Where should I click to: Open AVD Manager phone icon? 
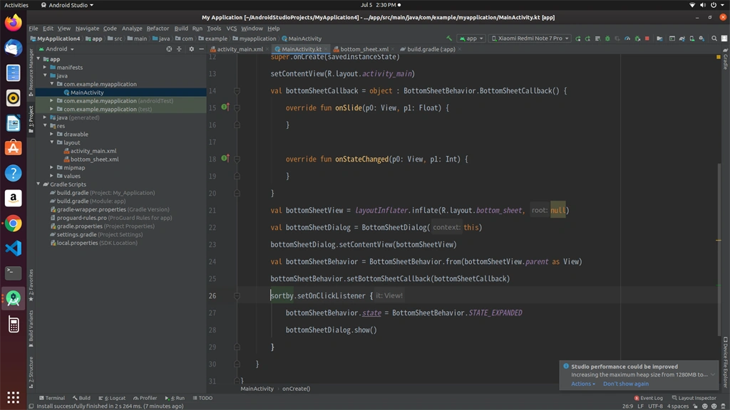tap(692, 38)
